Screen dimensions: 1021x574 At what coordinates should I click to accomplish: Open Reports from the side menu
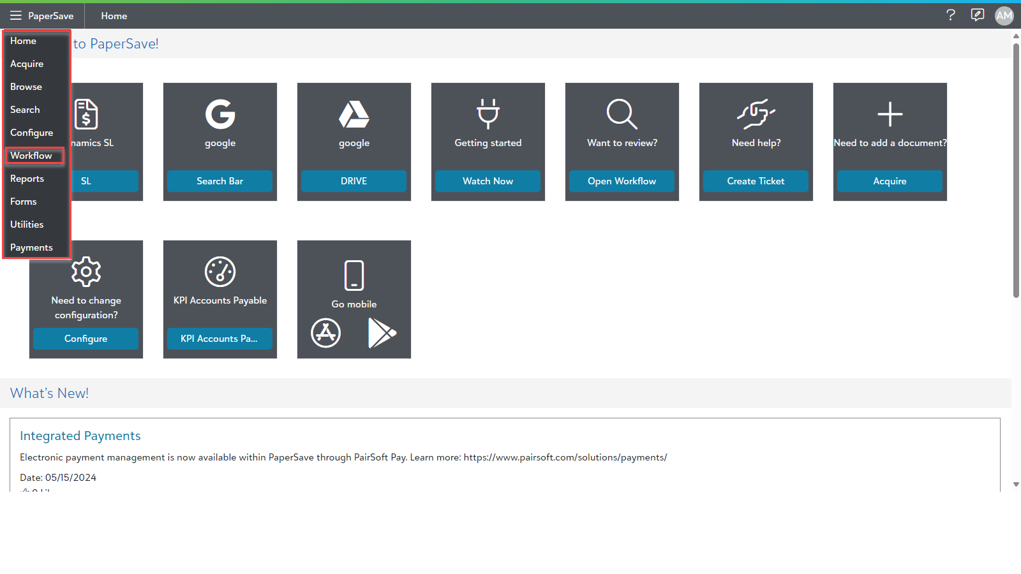coord(27,179)
